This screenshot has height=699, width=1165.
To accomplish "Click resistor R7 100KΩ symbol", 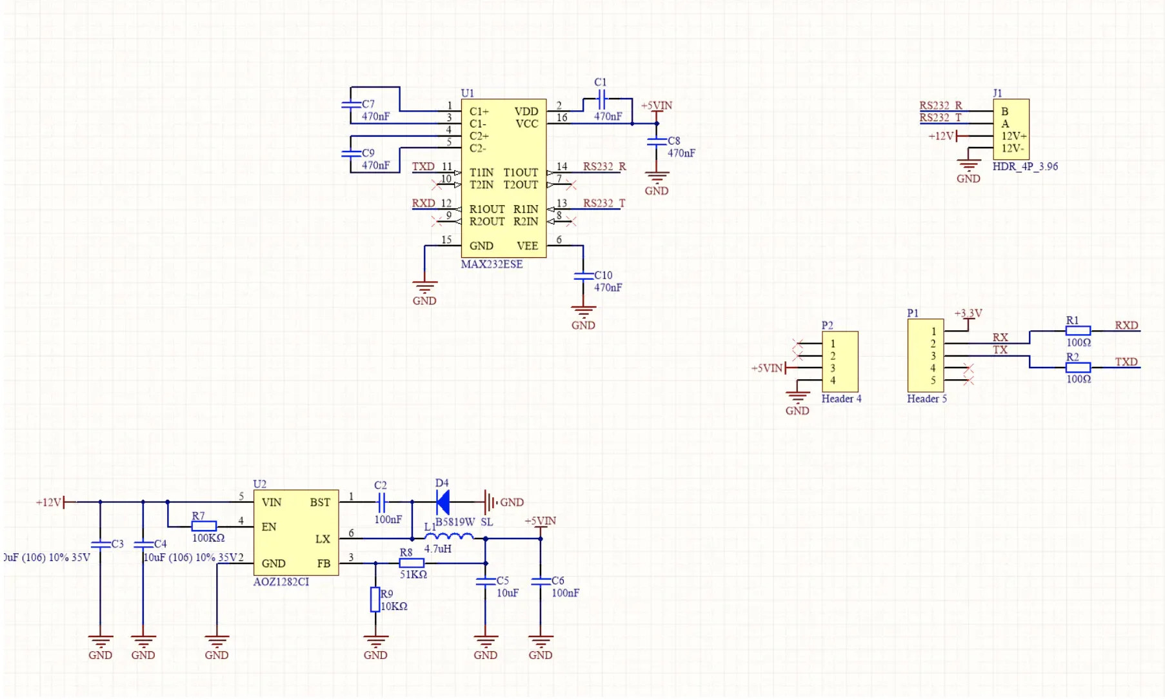I will [204, 526].
